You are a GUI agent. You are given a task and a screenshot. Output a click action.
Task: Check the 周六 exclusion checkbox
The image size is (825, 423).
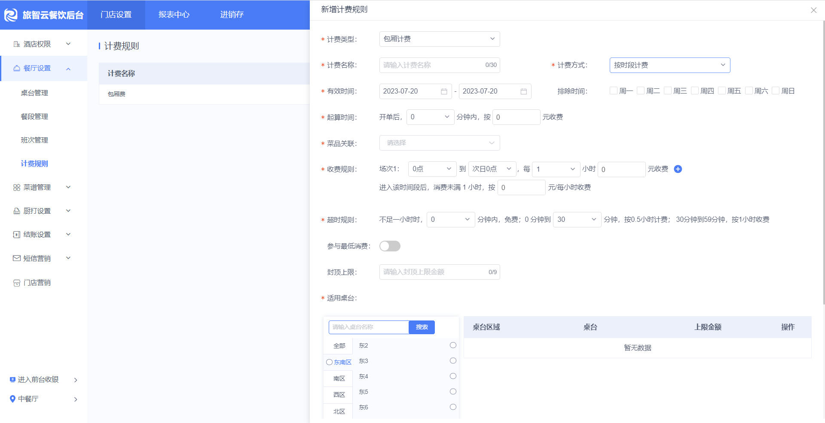[x=749, y=91]
